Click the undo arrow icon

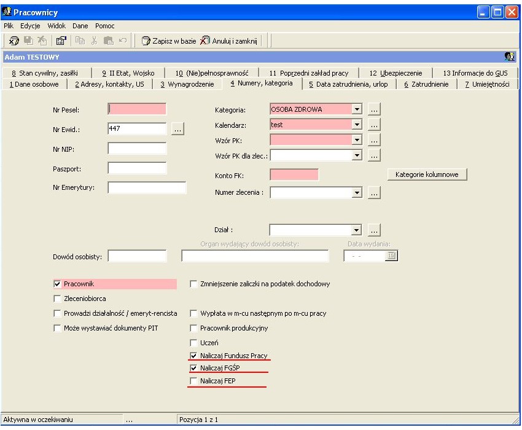[x=123, y=41]
